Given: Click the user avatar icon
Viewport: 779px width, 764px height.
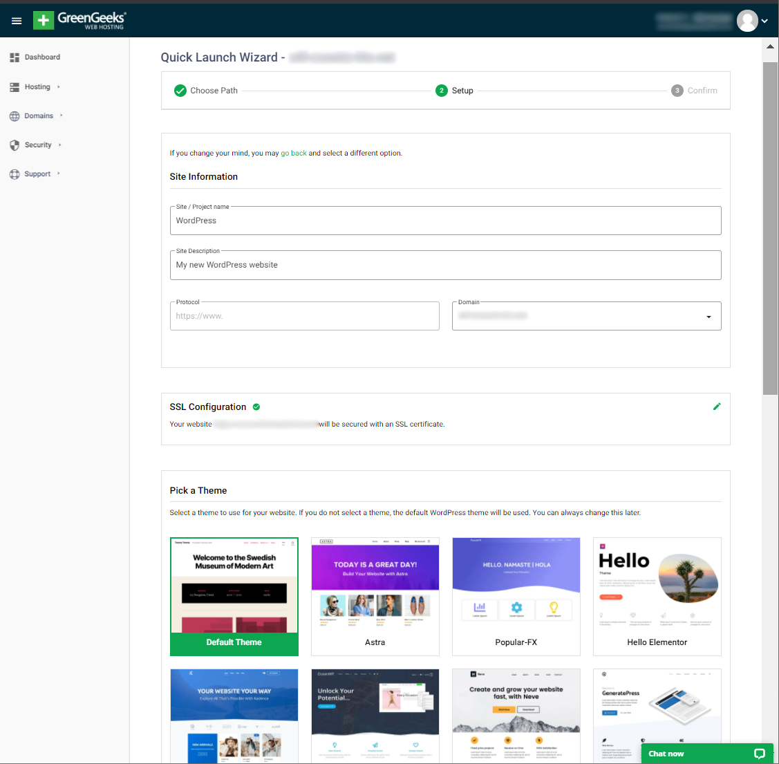Looking at the screenshot, I should point(747,21).
